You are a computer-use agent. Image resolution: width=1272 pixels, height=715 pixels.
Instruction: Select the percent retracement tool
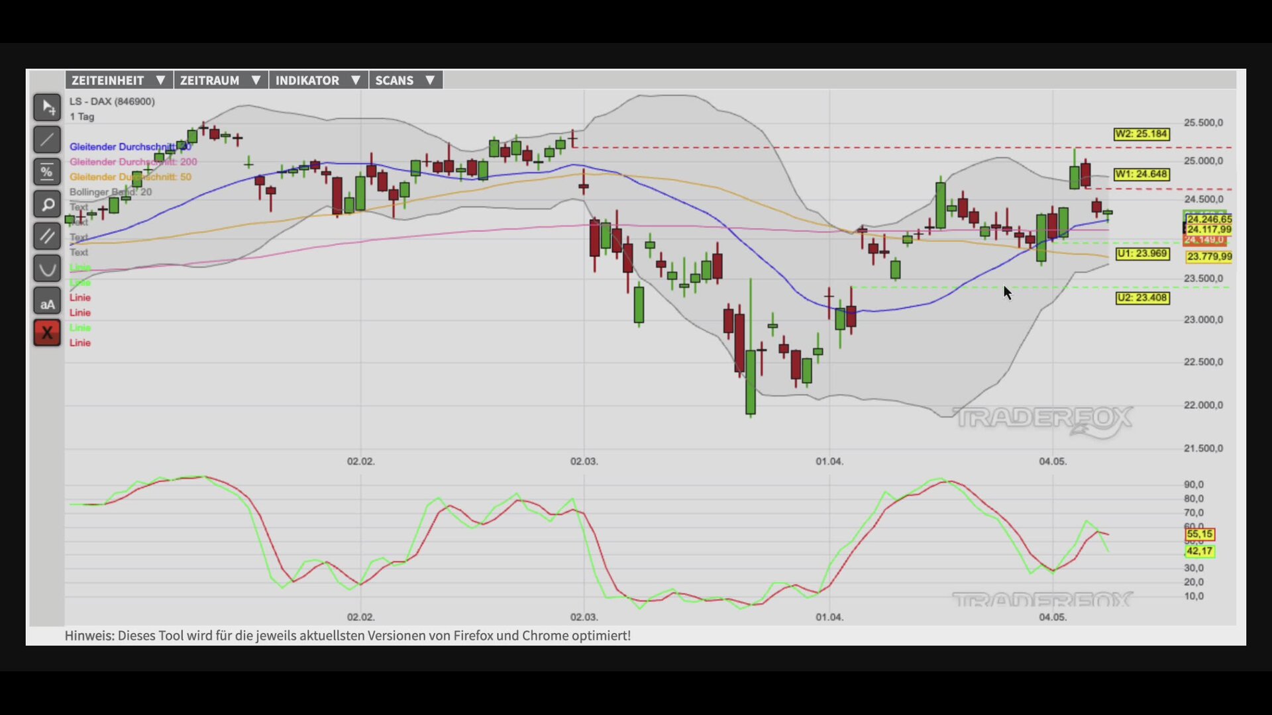click(x=47, y=172)
